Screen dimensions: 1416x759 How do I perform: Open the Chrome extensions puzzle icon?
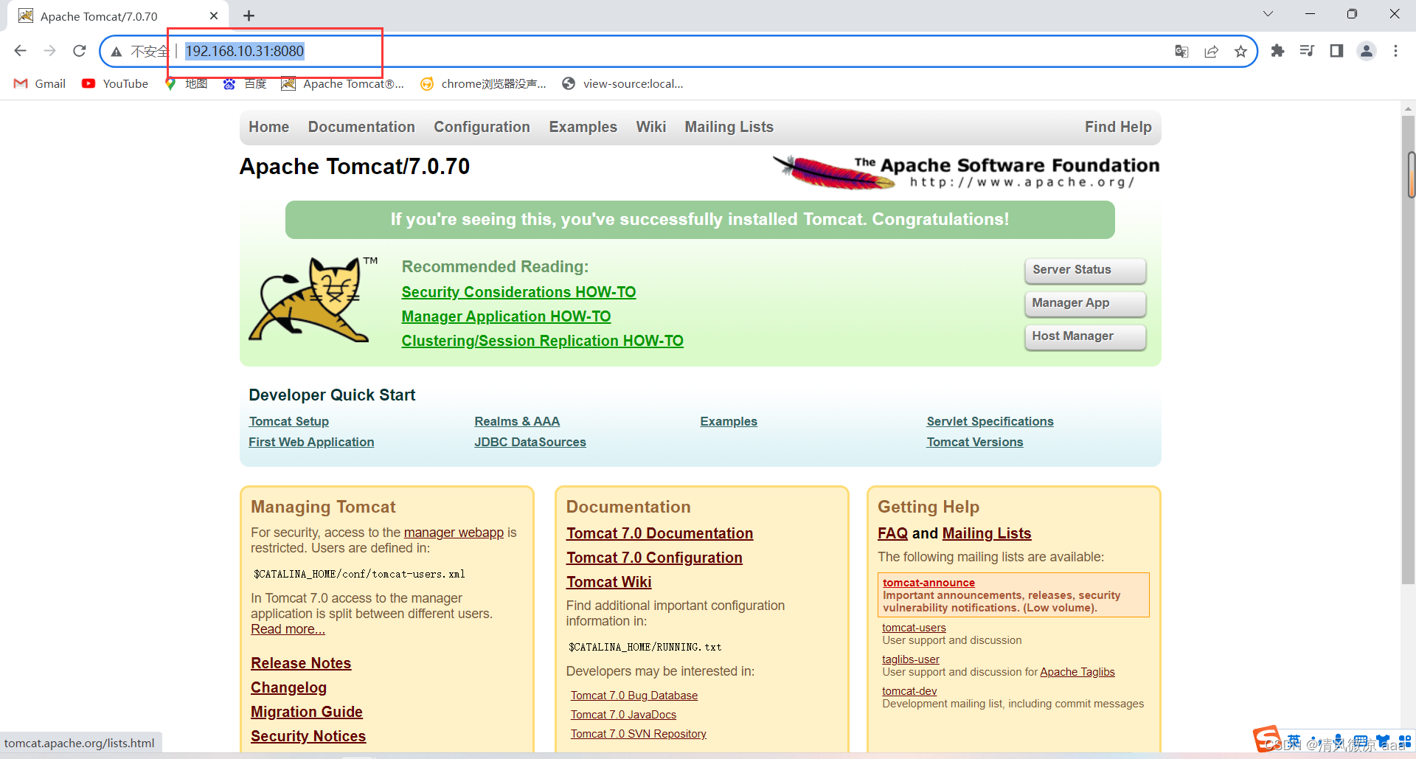point(1277,51)
